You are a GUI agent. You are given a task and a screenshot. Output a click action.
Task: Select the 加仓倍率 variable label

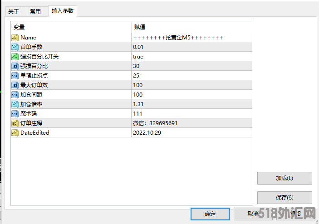pyautogui.click(x=31, y=104)
